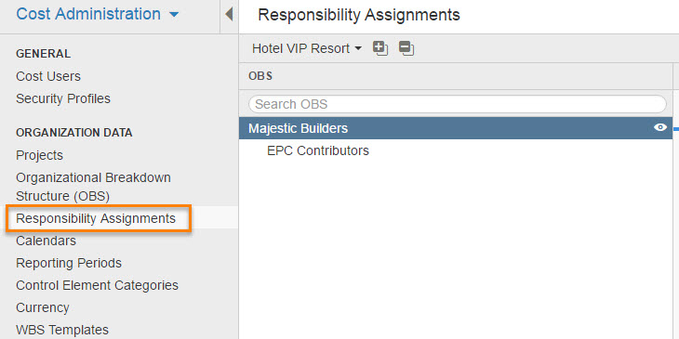Select the Majestic Builders row
The height and width of the screenshot is (339, 679).
[456, 128]
